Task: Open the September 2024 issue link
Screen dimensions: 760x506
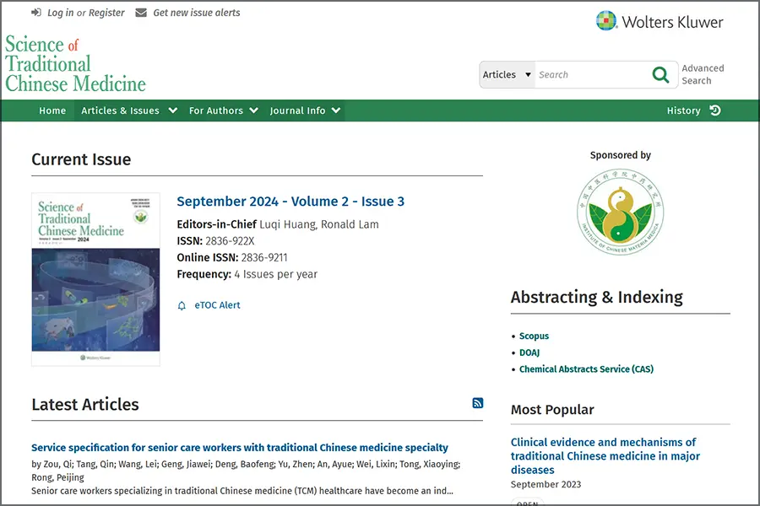Action: (x=290, y=202)
